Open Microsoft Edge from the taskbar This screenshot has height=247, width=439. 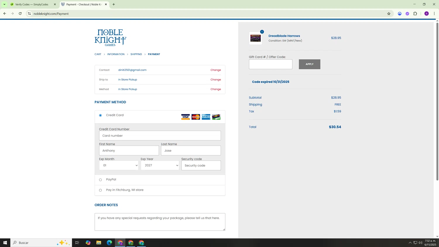tap(109, 243)
